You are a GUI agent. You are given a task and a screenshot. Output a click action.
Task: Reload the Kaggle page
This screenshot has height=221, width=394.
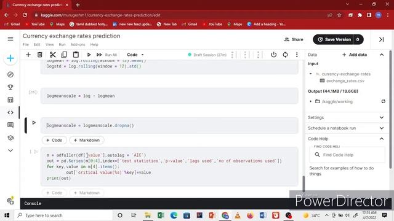(25, 15)
